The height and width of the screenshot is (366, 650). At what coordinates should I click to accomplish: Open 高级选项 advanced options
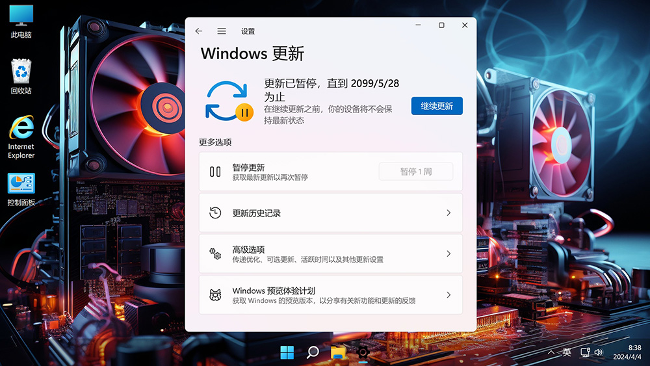point(331,254)
